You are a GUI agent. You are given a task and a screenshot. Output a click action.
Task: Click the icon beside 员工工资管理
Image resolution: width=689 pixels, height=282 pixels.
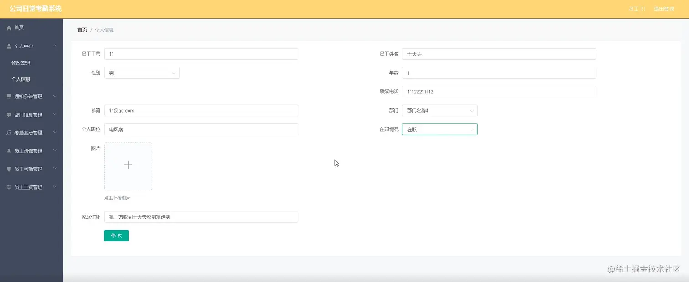[9, 187]
